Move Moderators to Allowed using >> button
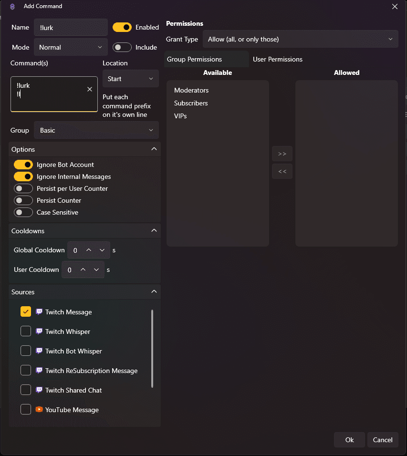Screen dimensions: 407x456 282,154
